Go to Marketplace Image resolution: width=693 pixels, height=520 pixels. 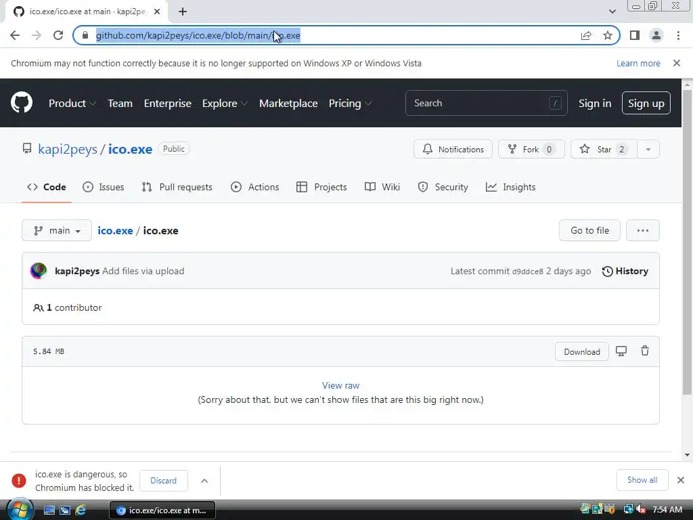288,104
